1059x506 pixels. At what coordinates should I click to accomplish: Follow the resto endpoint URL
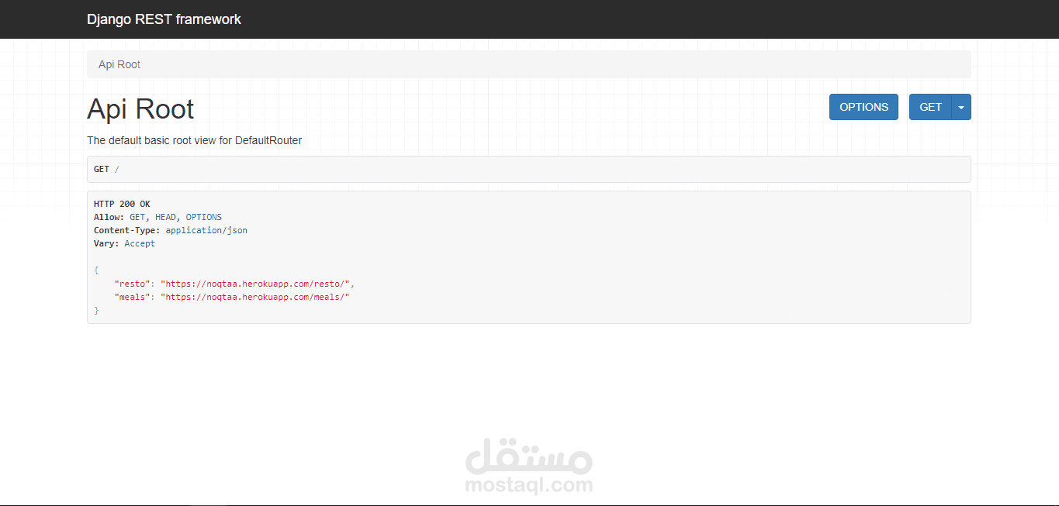point(256,283)
